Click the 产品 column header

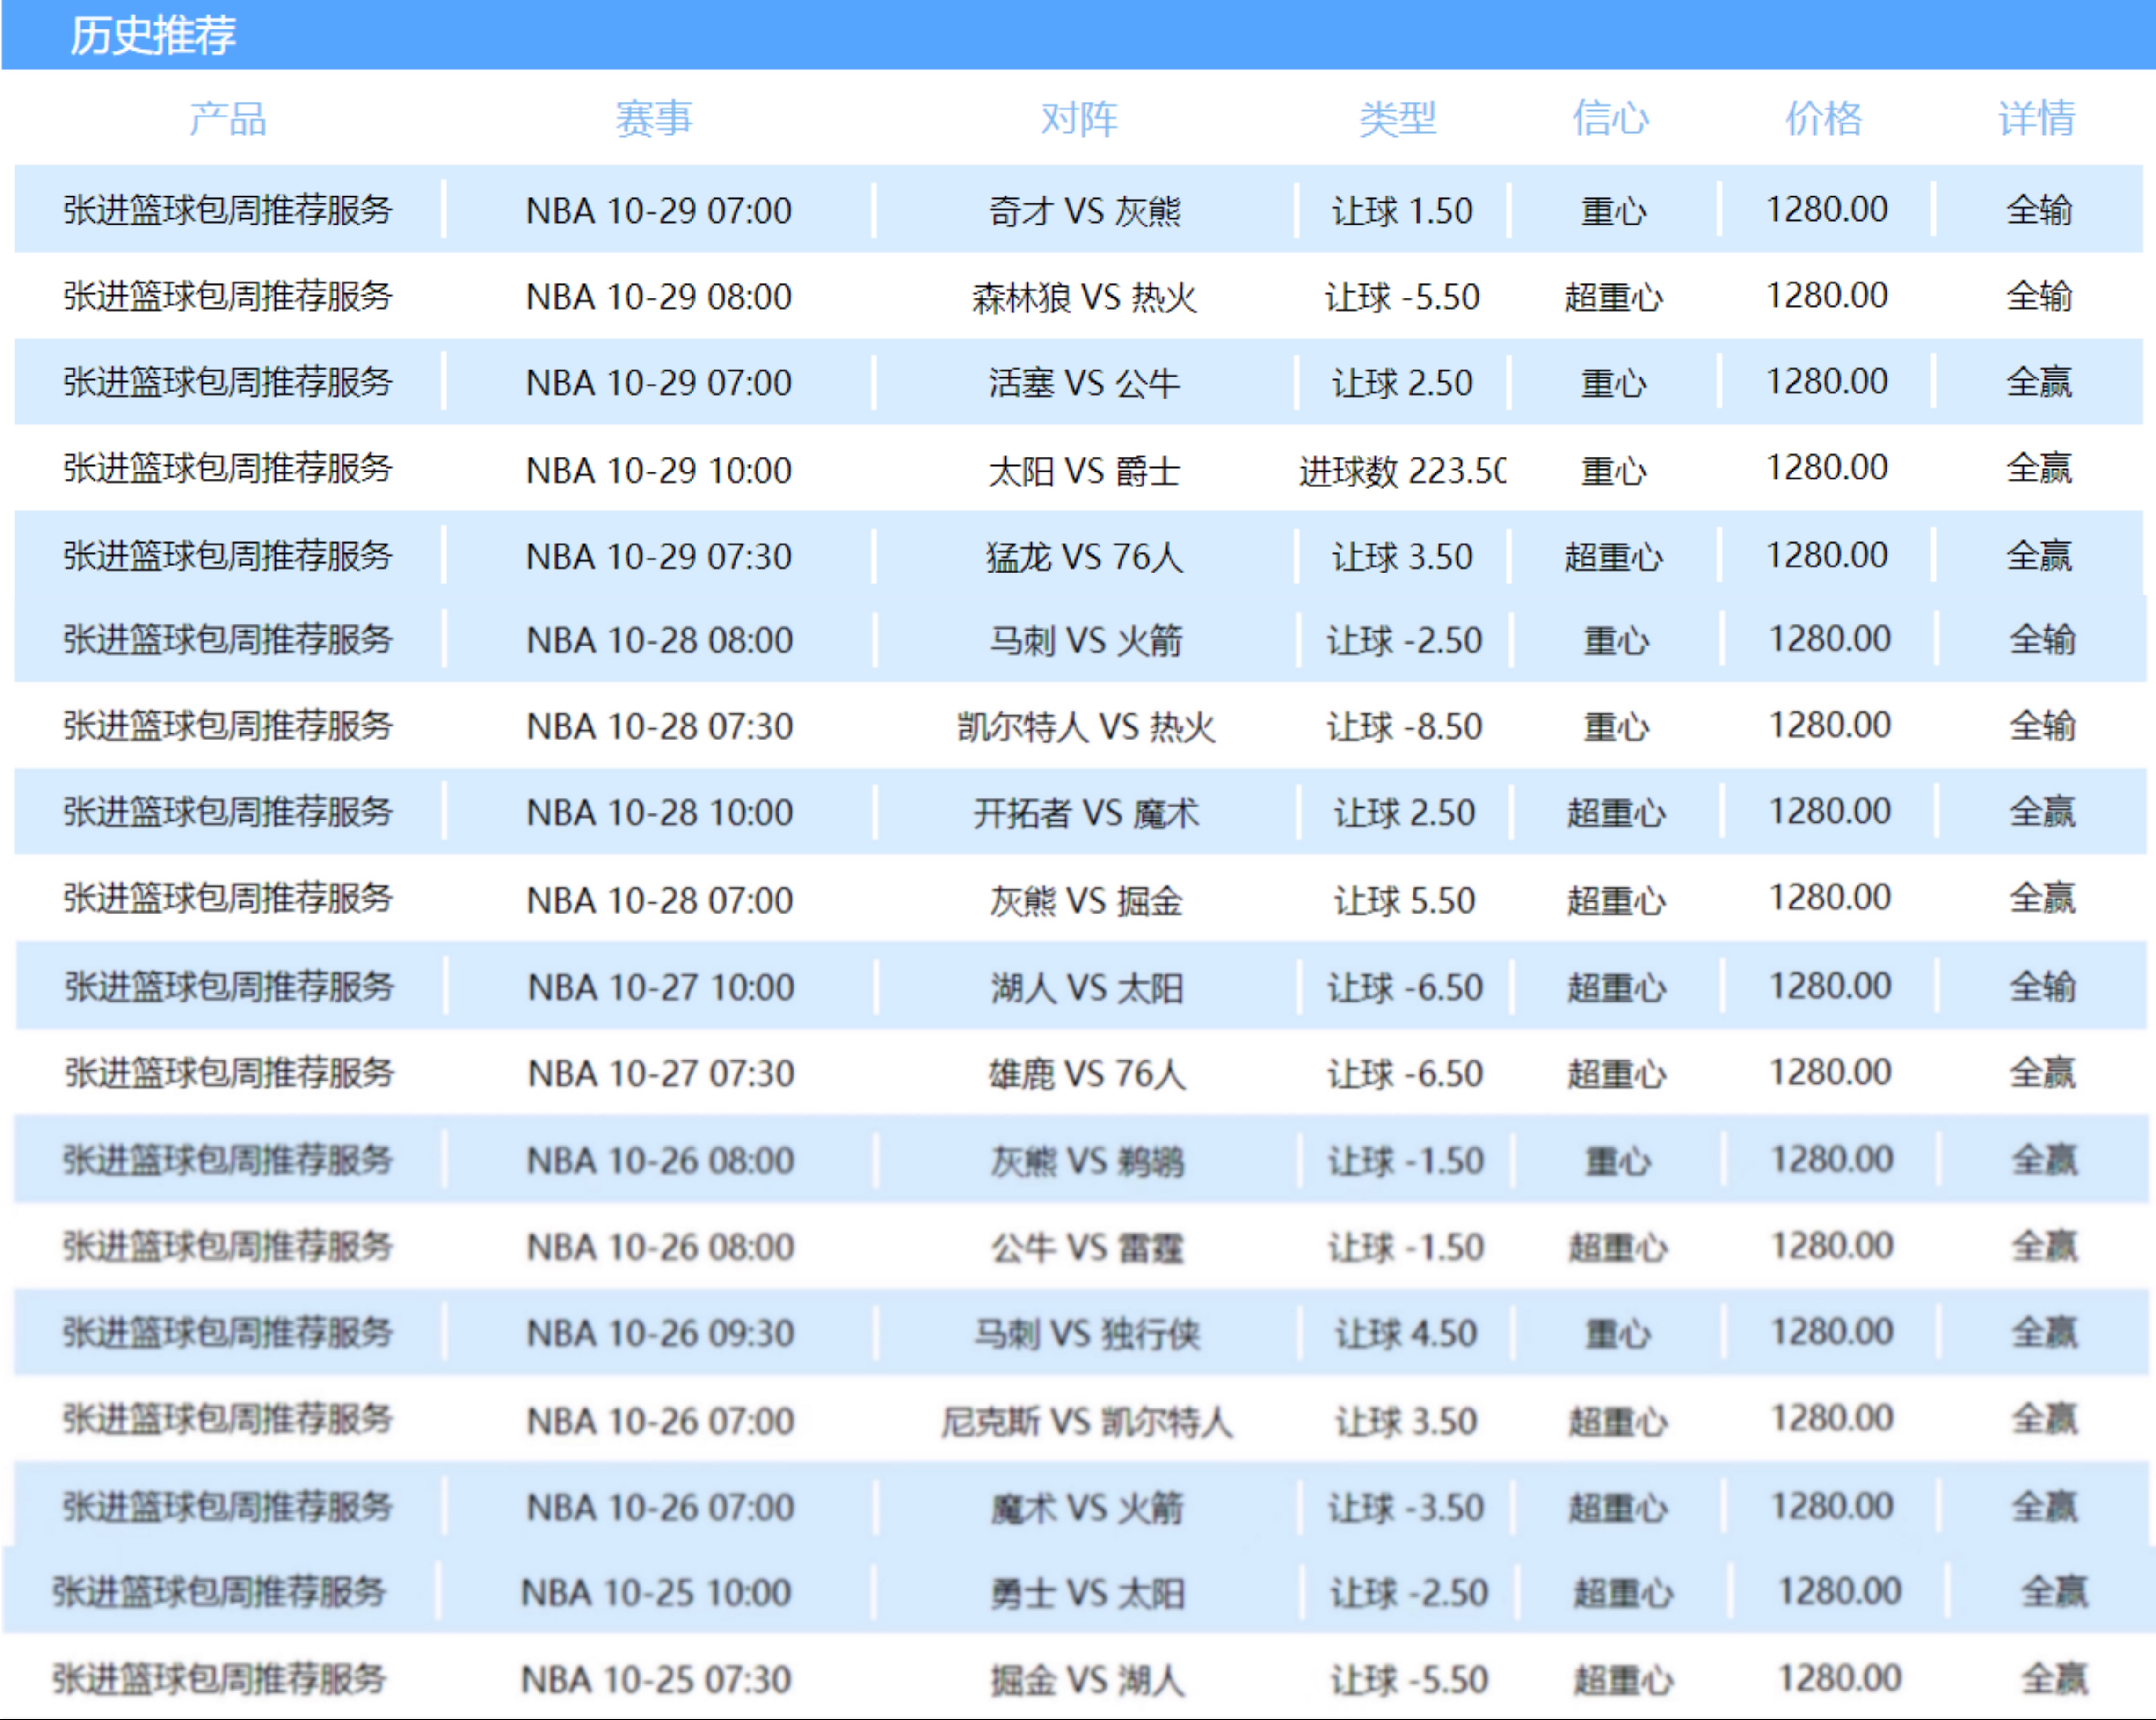point(228,119)
